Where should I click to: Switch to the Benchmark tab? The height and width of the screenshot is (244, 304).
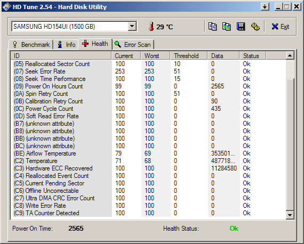point(31,45)
